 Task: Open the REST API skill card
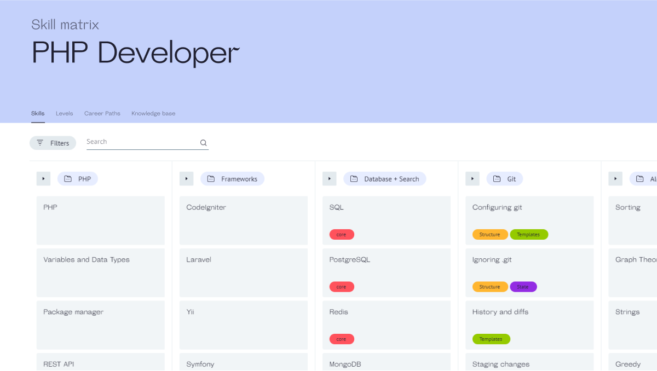(101, 362)
